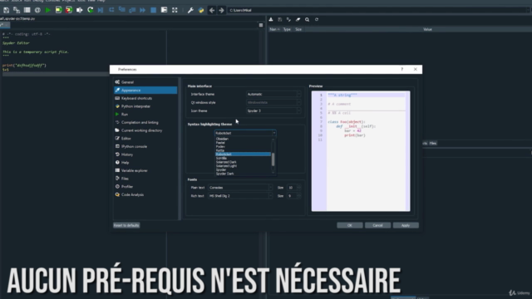Switch to Files tab in right pane
This screenshot has height=299, width=532.
pyautogui.click(x=433, y=144)
